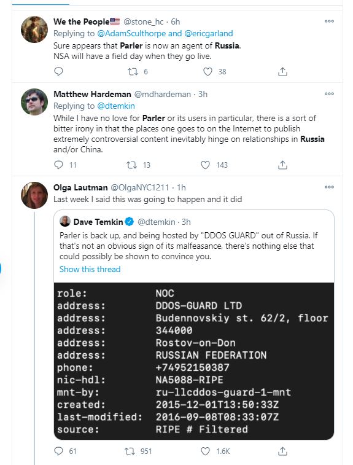Viewport: 353px width, 465px height.
Task: Click Show this thread link
Action: [x=90, y=269]
